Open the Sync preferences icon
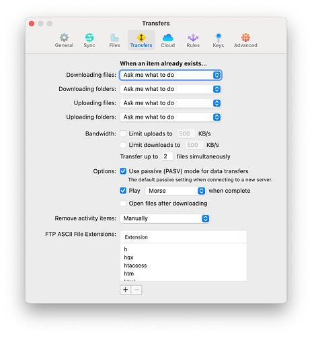312x337 pixels. click(x=89, y=38)
